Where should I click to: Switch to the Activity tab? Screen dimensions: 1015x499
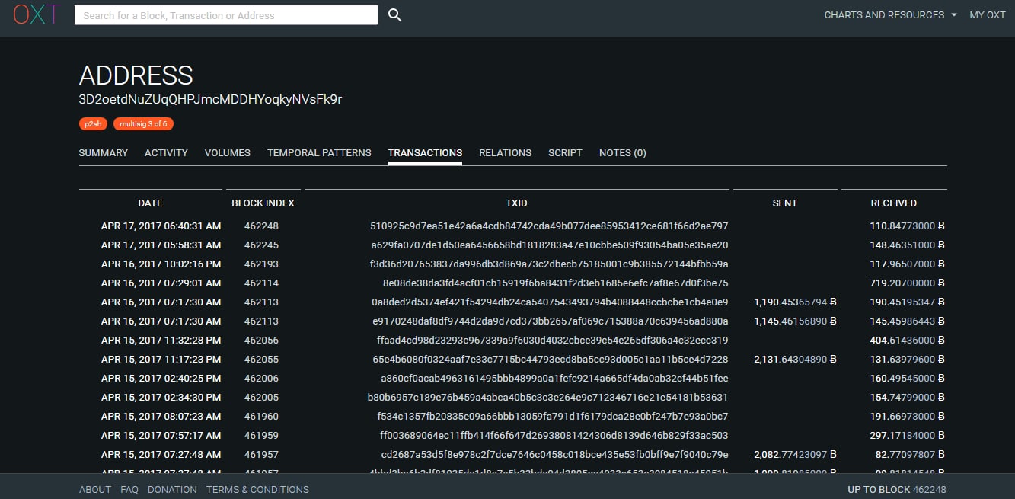click(166, 153)
